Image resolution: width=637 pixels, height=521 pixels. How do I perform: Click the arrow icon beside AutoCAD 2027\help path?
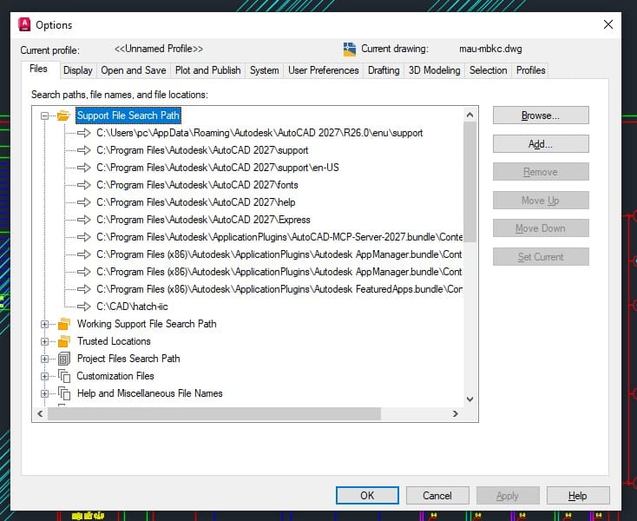pos(83,202)
